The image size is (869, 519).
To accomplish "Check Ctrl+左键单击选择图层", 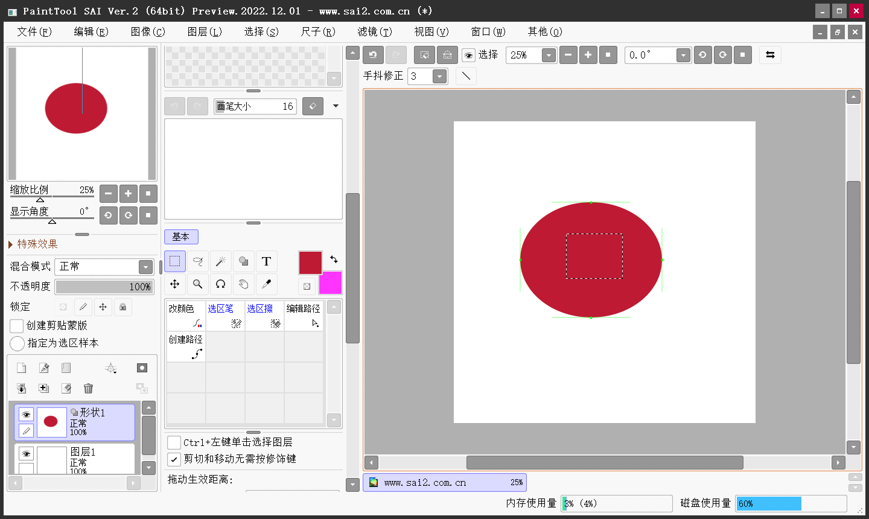I will [174, 443].
